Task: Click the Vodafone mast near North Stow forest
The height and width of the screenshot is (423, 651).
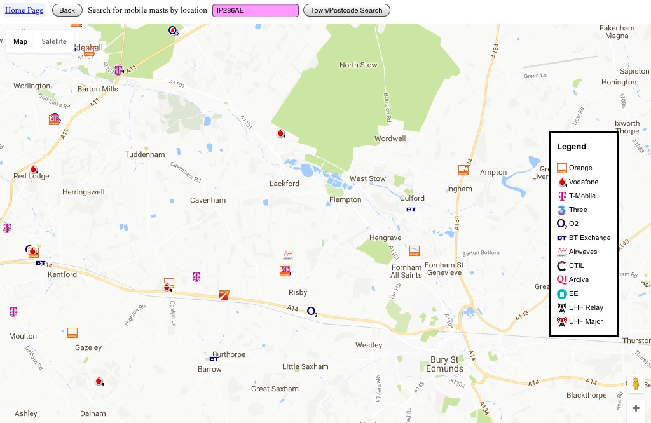Action: [x=281, y=133]
